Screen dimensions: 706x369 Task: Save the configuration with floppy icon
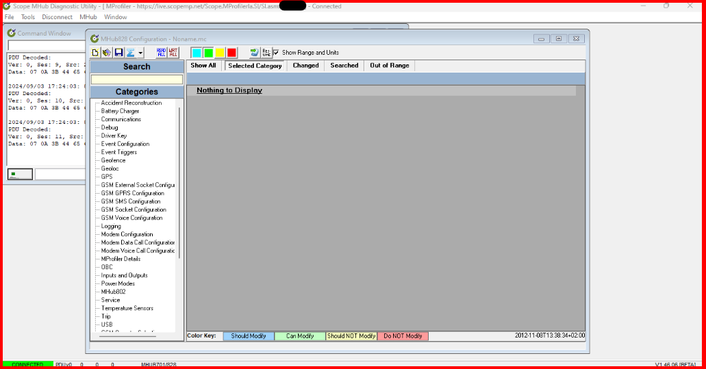click(x=118, y=53)
